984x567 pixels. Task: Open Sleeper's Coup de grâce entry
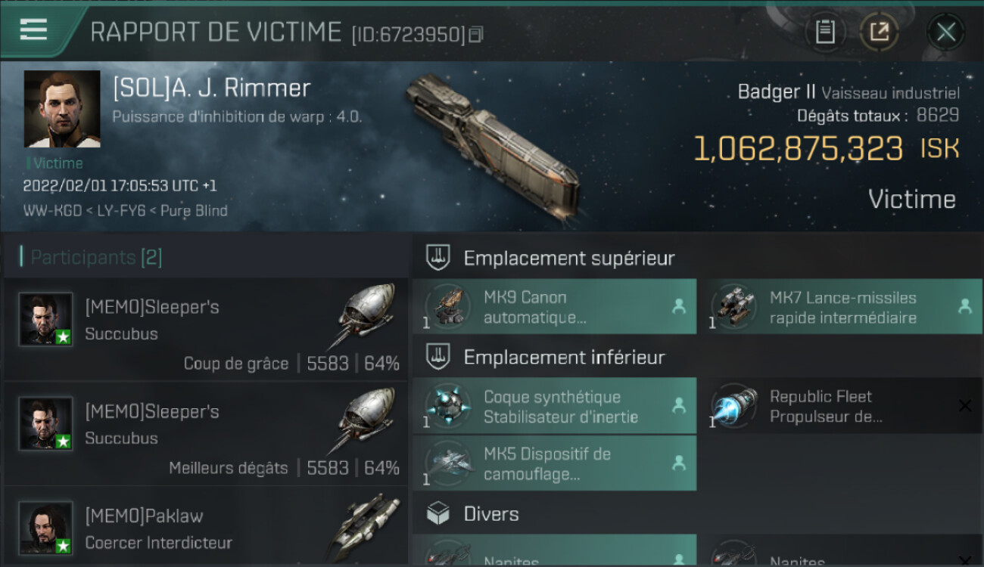[205, 329]
